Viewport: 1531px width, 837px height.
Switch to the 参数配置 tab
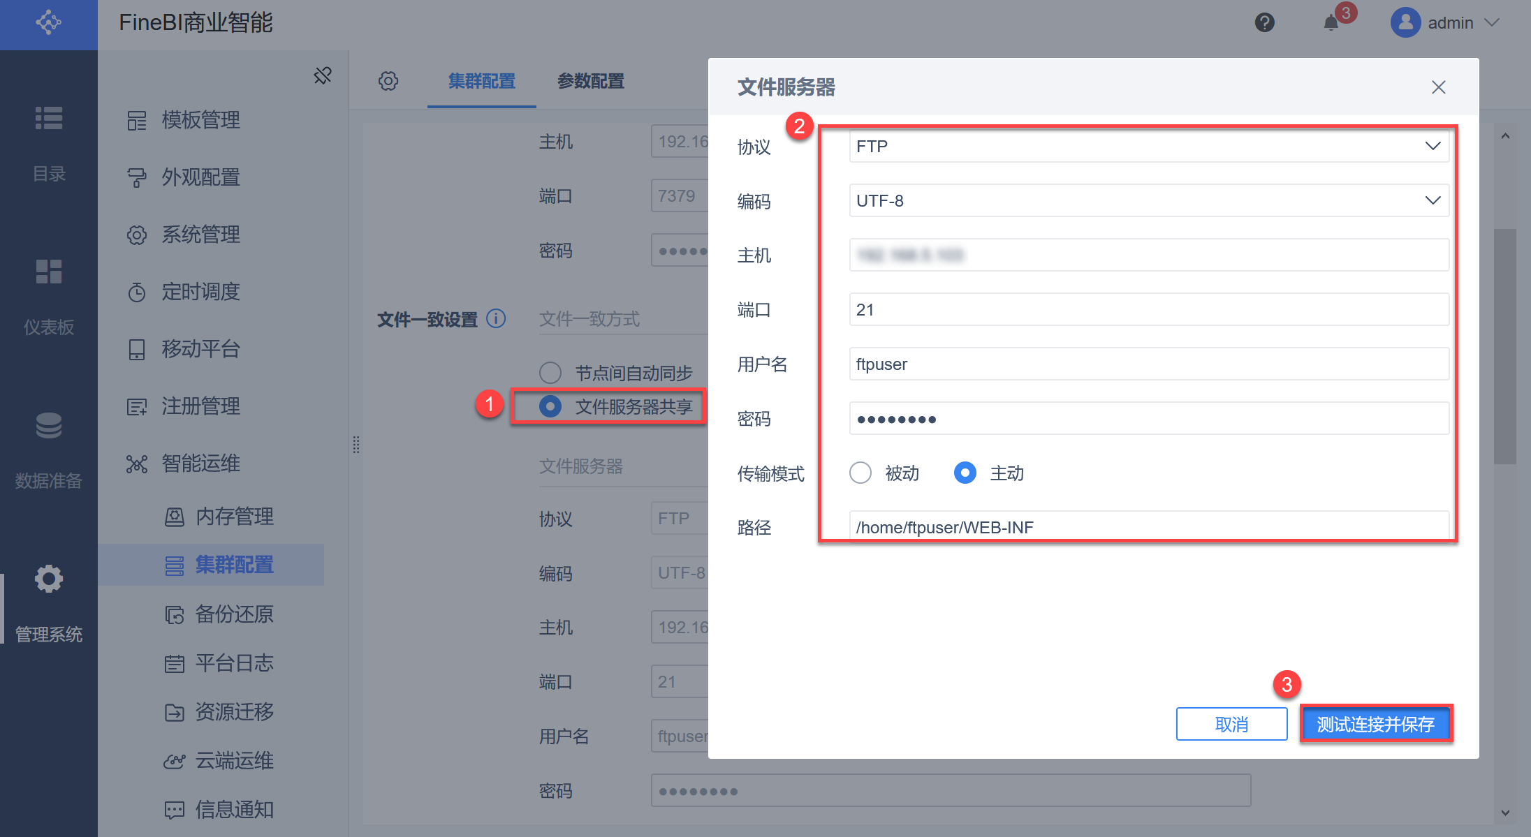[x=591, y=81]
